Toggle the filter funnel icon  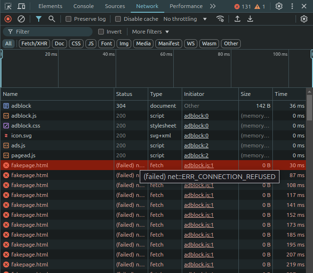39,19
